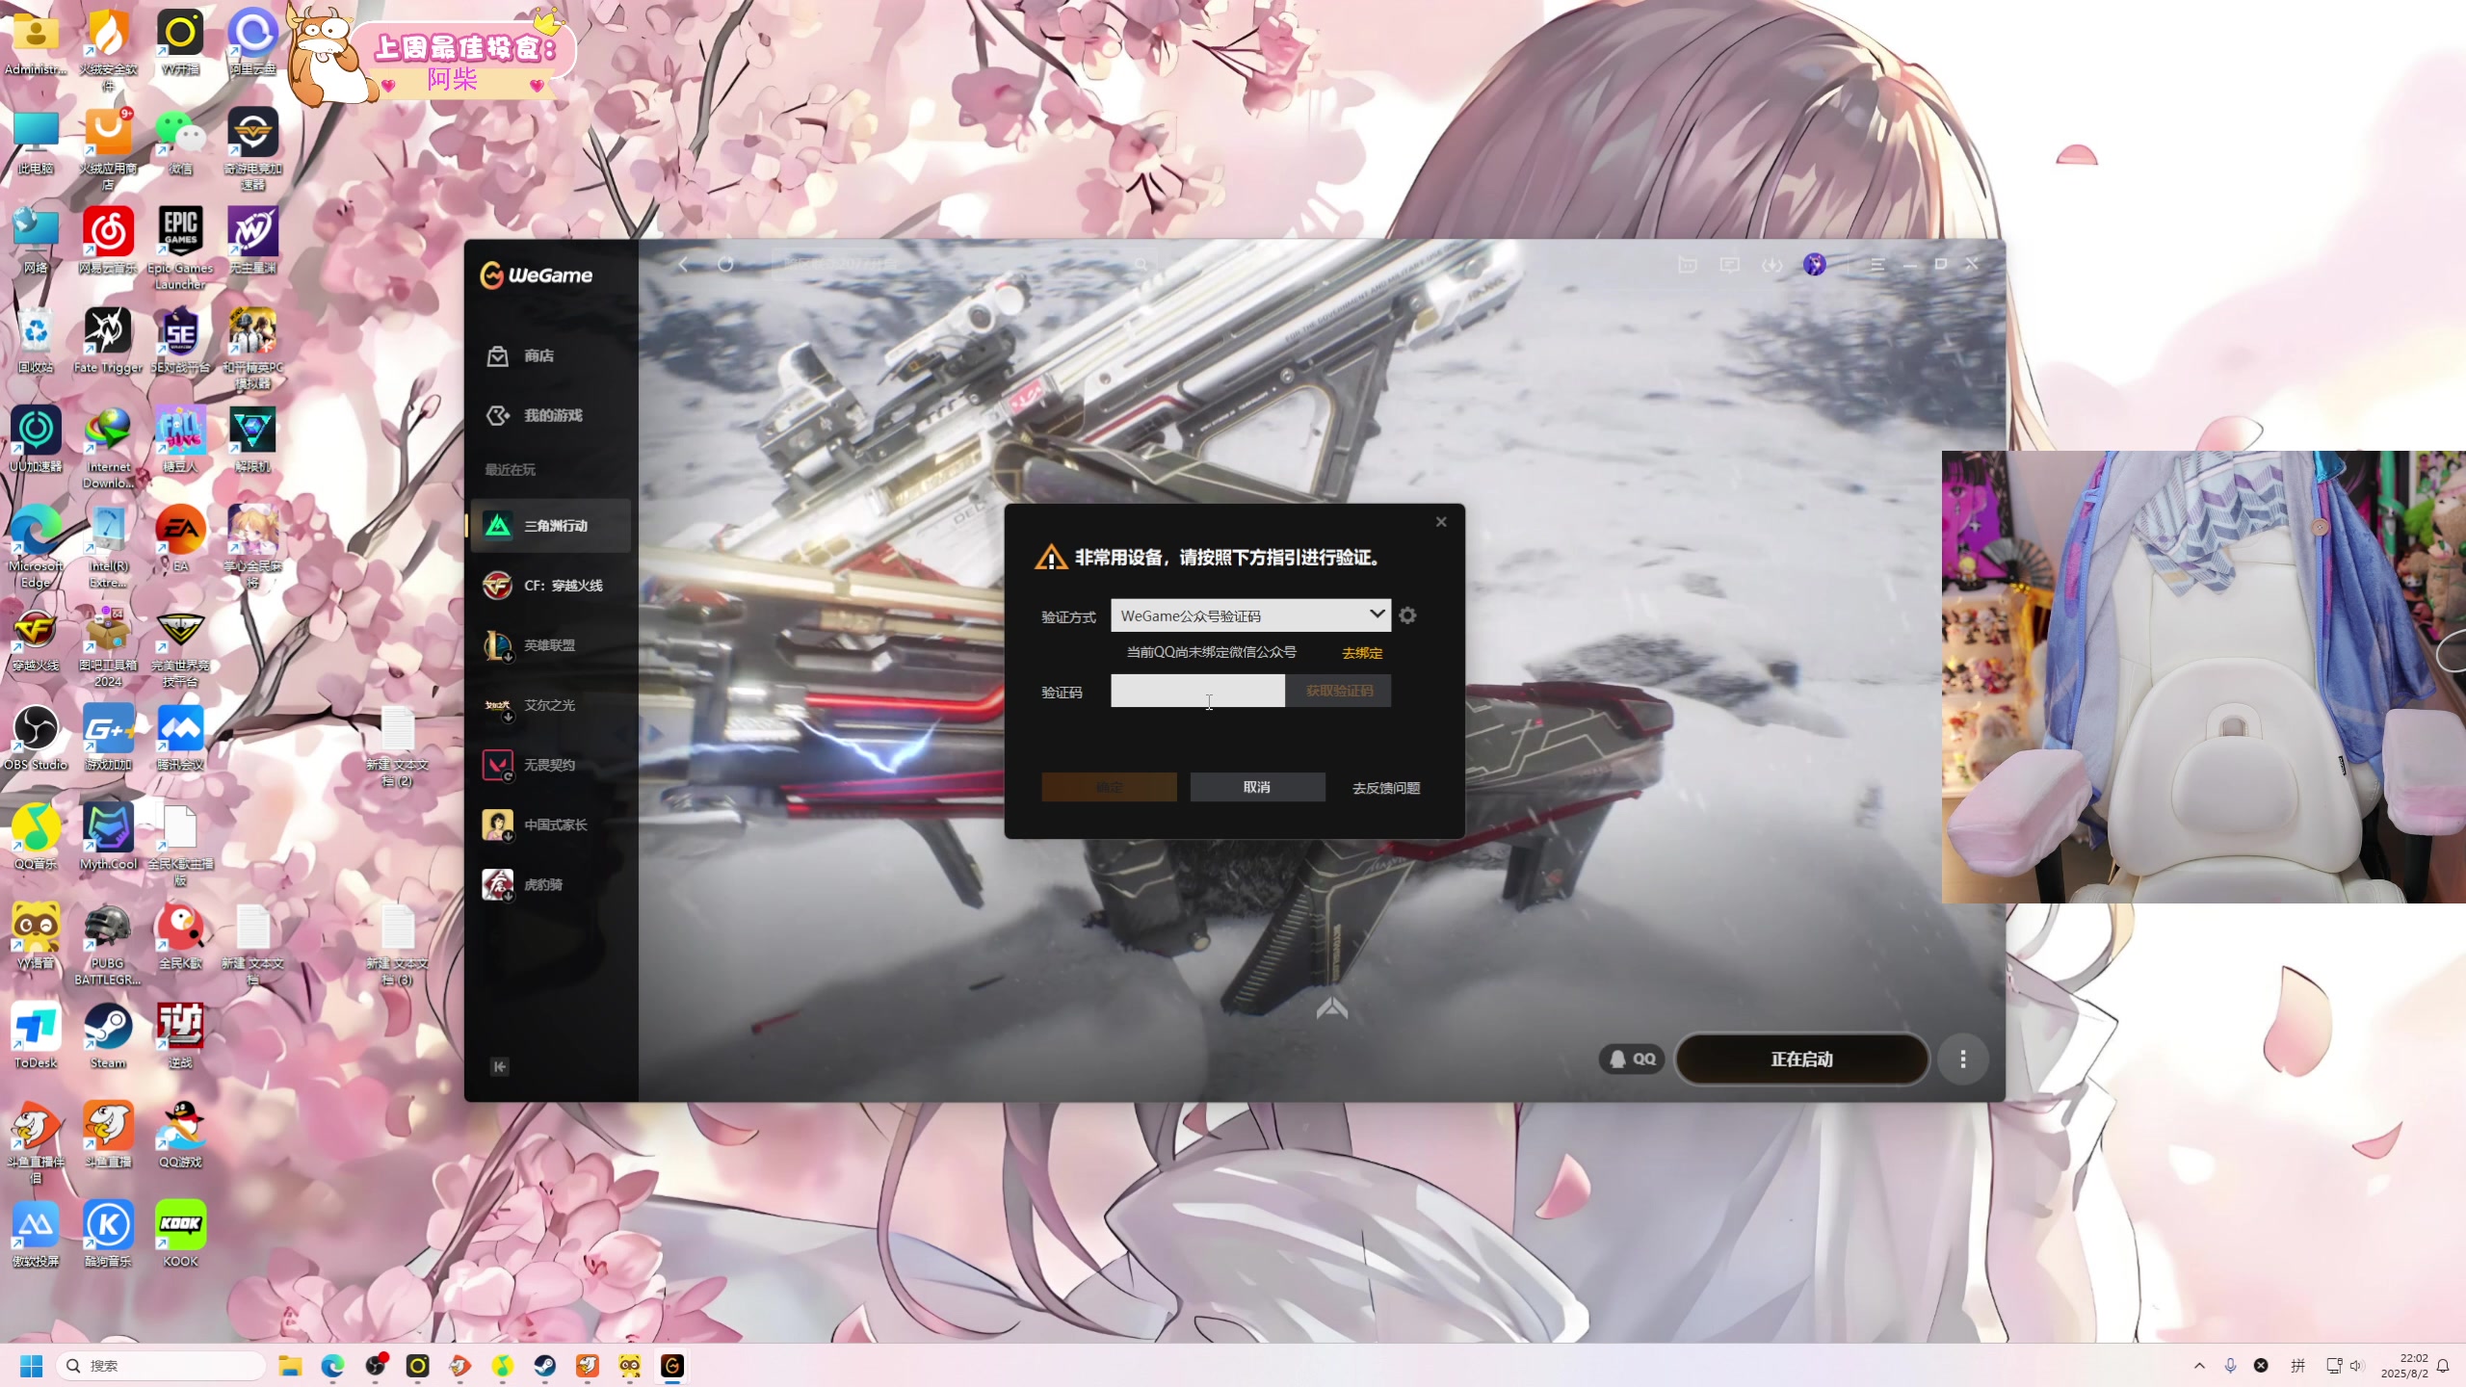Open Steam desktop shortcut
Image resolution: width=2466 pixels, height=1387 pixels.
pyautogui.click(x=108, y=1036)
